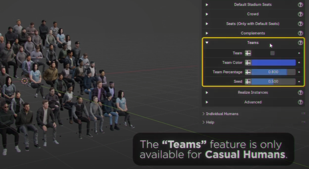Screen dimensions: 309x169
Task: Click the Complements help icon
Action: (300, 33)
